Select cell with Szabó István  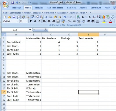coord(16,42)
